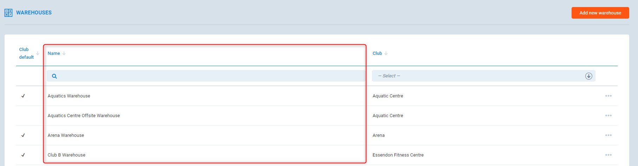This screenshot has height=166, width=638.
Task: Open the Club filter Select dropdown
Action: (478, 76)
